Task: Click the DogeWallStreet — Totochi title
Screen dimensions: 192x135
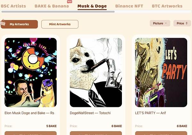Action: 90,113
